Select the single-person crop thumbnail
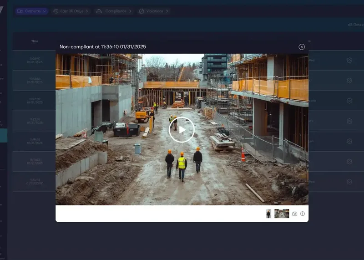 (x=268, y=214)
